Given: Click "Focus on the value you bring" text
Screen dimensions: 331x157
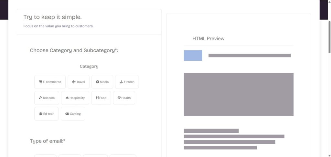Looking at the screenshot, I should click(58, 26).
